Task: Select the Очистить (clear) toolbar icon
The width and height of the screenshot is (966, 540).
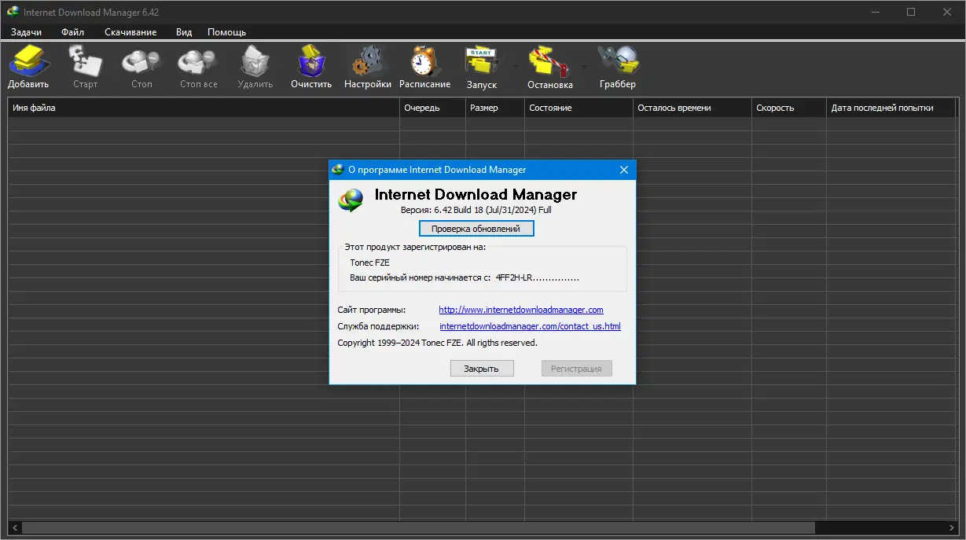Action: pyautogui.click(x=310, y=65)
